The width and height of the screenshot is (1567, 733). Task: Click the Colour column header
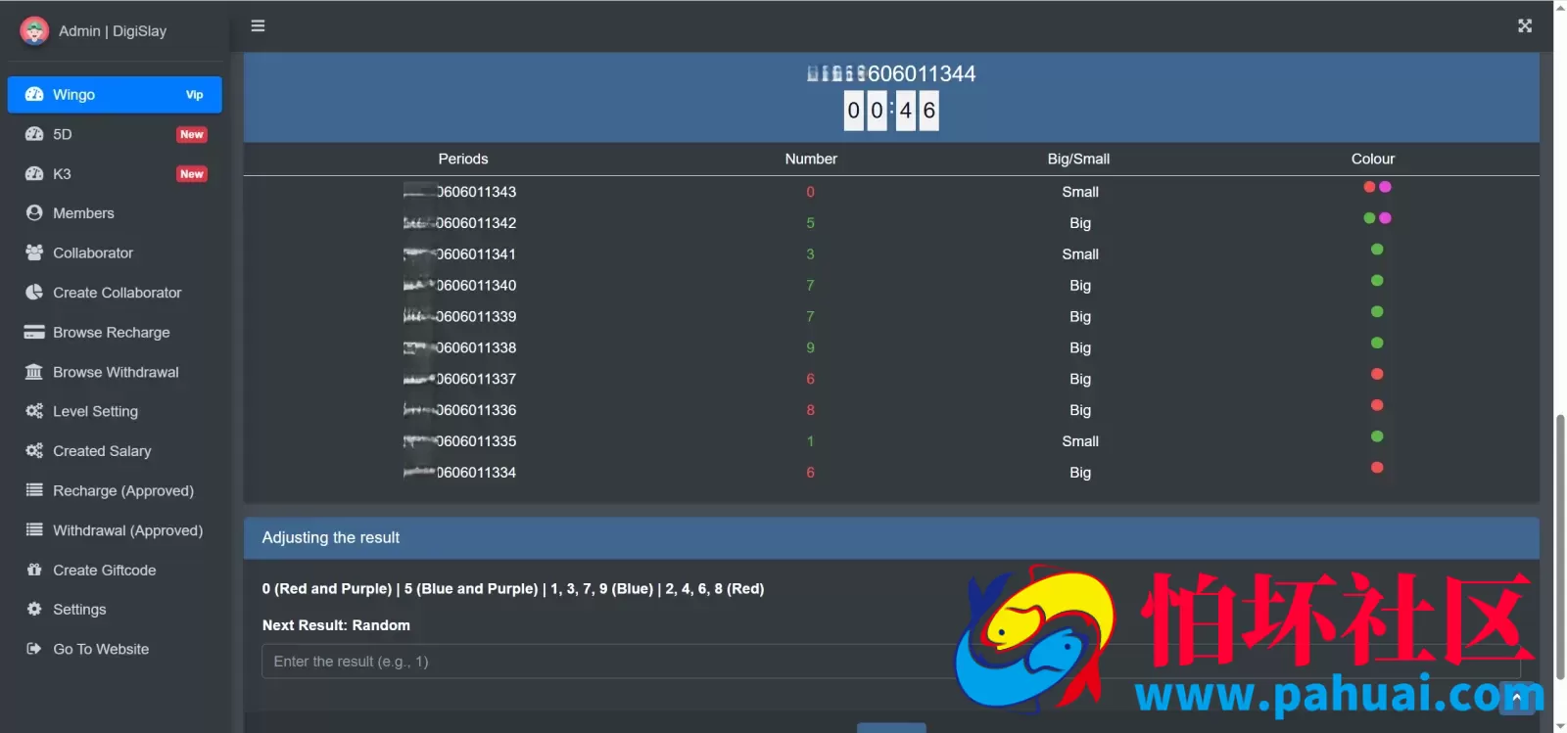click(x=1373, y=159)
